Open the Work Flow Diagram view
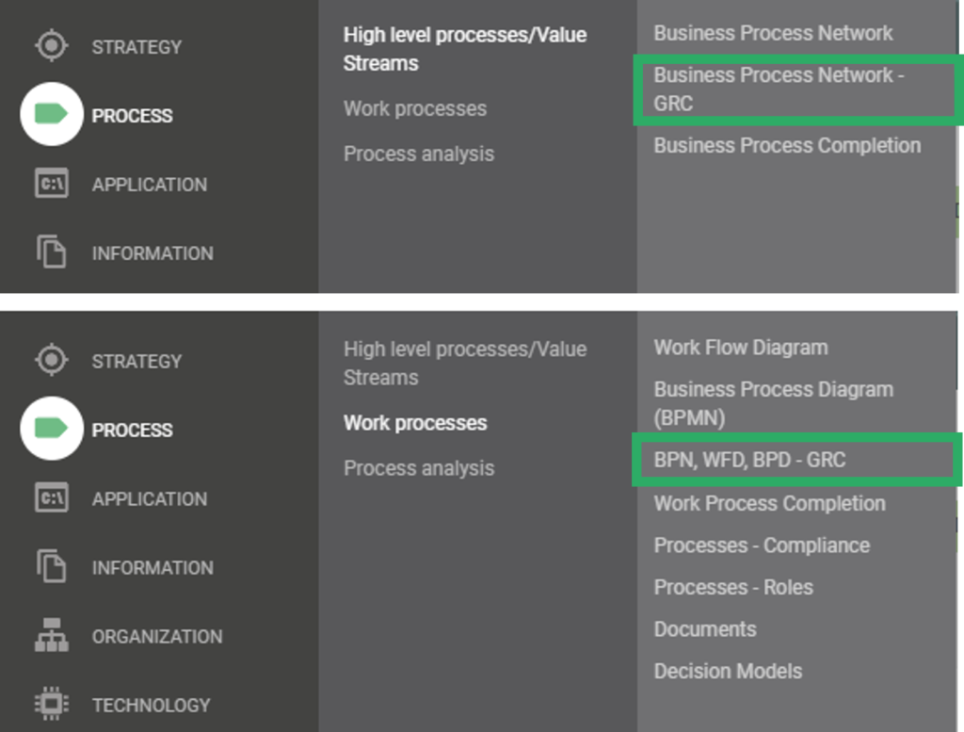Image resolution: width=964 pixels, height=732 pixels. coord(741,348)
